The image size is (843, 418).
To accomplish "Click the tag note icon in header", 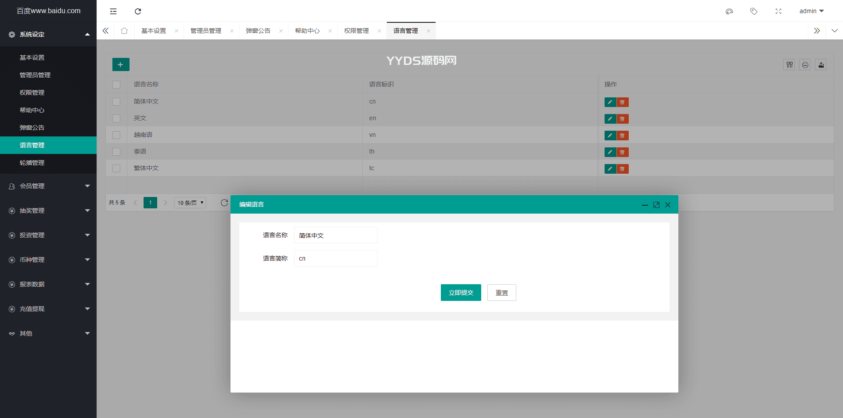I will 754,11.
